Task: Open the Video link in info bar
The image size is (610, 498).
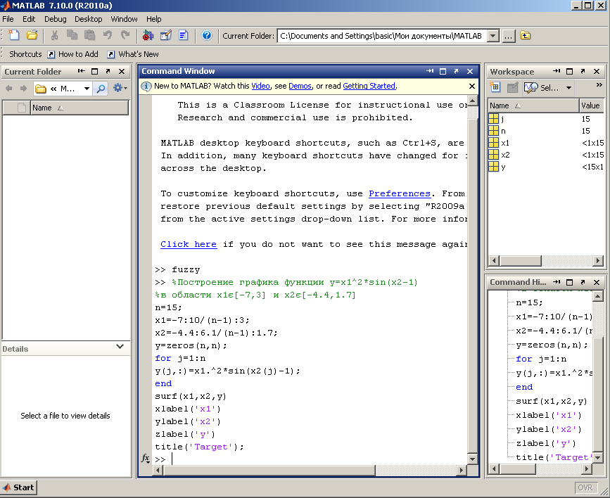Action: point(260,86)
